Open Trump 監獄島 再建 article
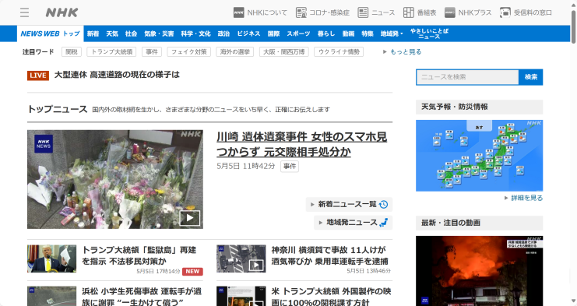 [139, 255]
